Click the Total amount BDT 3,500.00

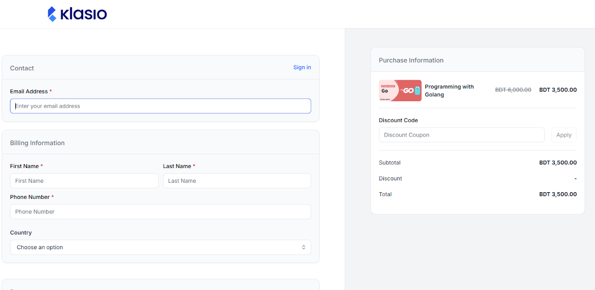coord(557,194)
